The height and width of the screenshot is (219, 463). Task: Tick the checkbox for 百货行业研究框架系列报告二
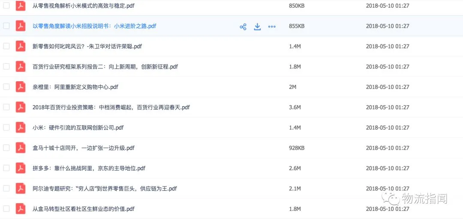click(6, 67)
